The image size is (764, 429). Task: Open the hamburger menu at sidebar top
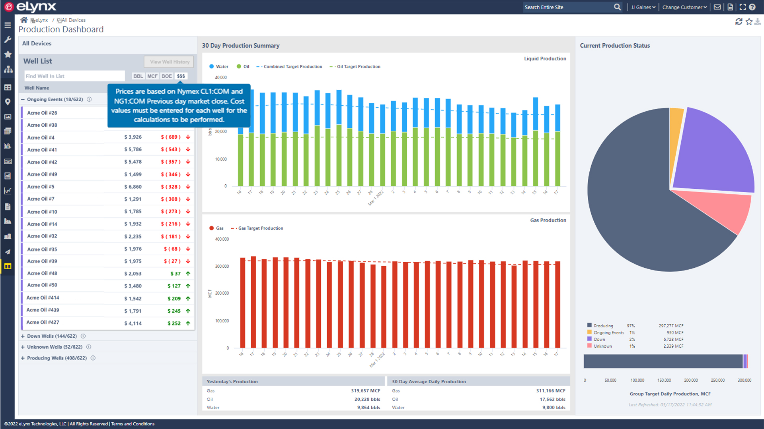tap(8, 25)
